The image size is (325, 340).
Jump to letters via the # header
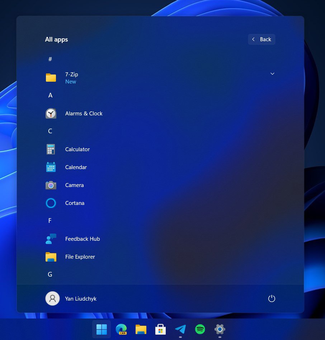click(50, 59)
